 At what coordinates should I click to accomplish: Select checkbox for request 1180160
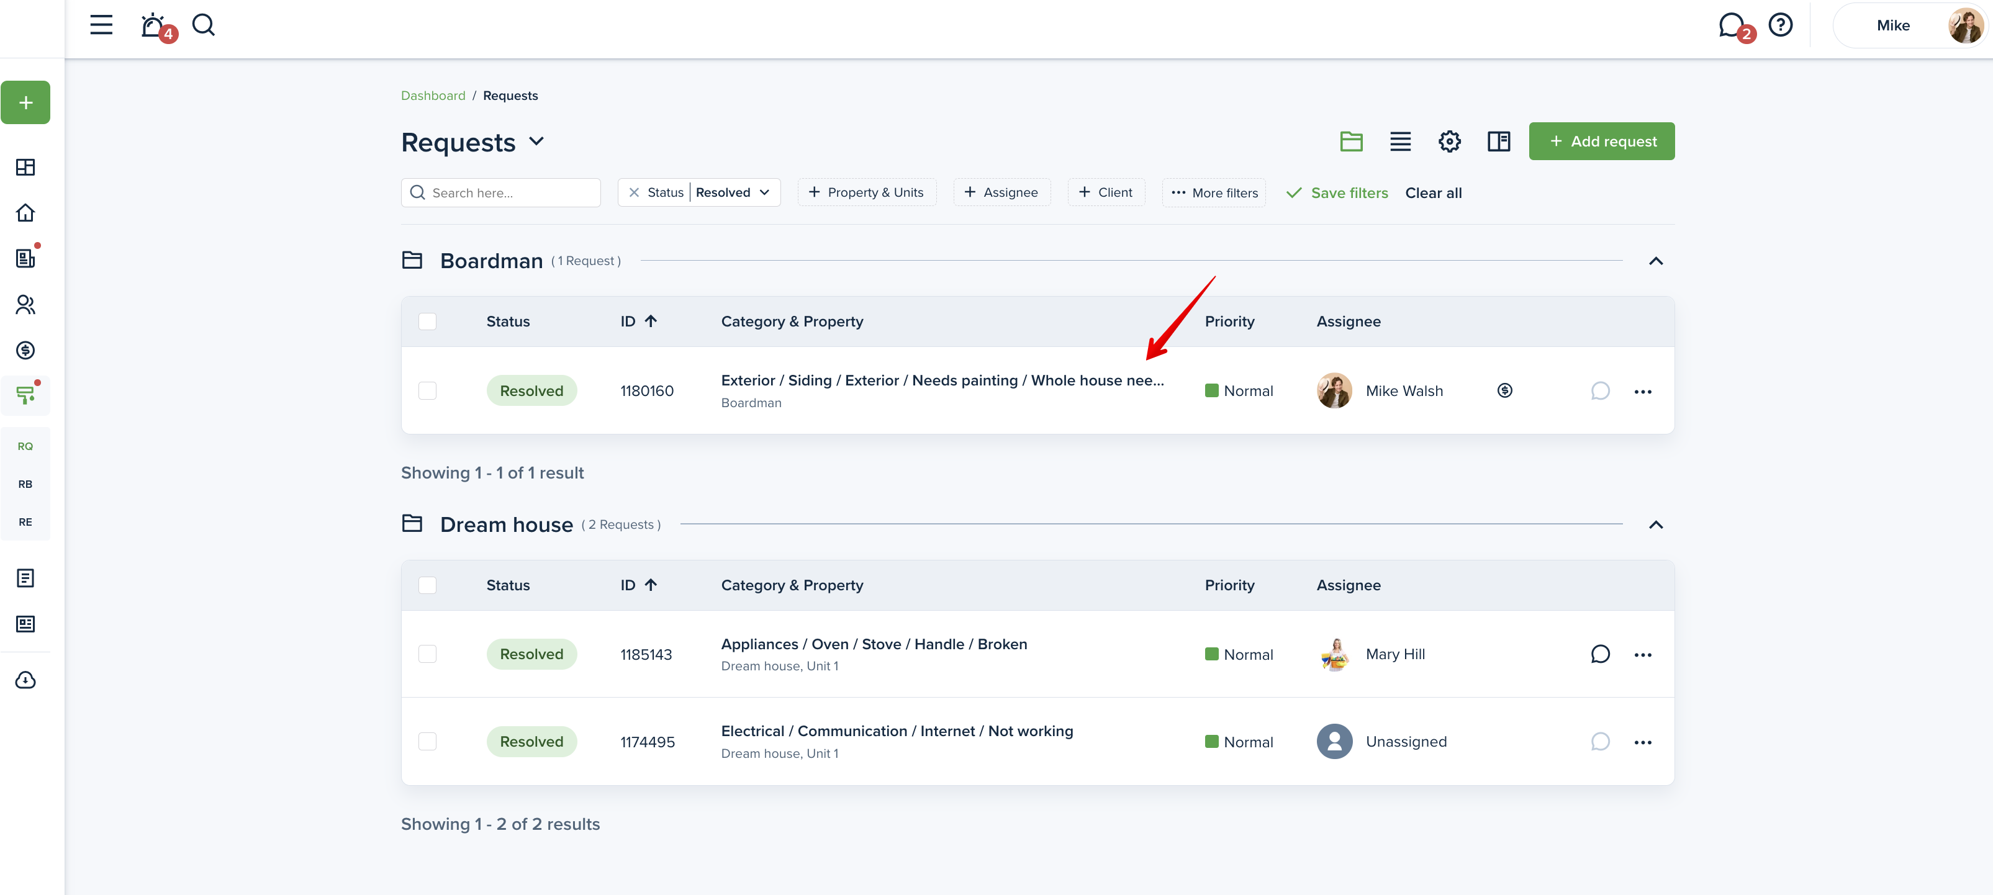[x=427, y=390]
